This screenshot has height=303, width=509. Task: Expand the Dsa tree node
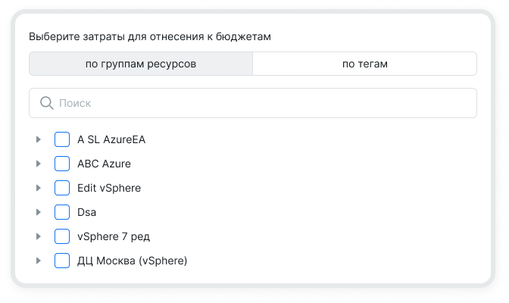38,212
